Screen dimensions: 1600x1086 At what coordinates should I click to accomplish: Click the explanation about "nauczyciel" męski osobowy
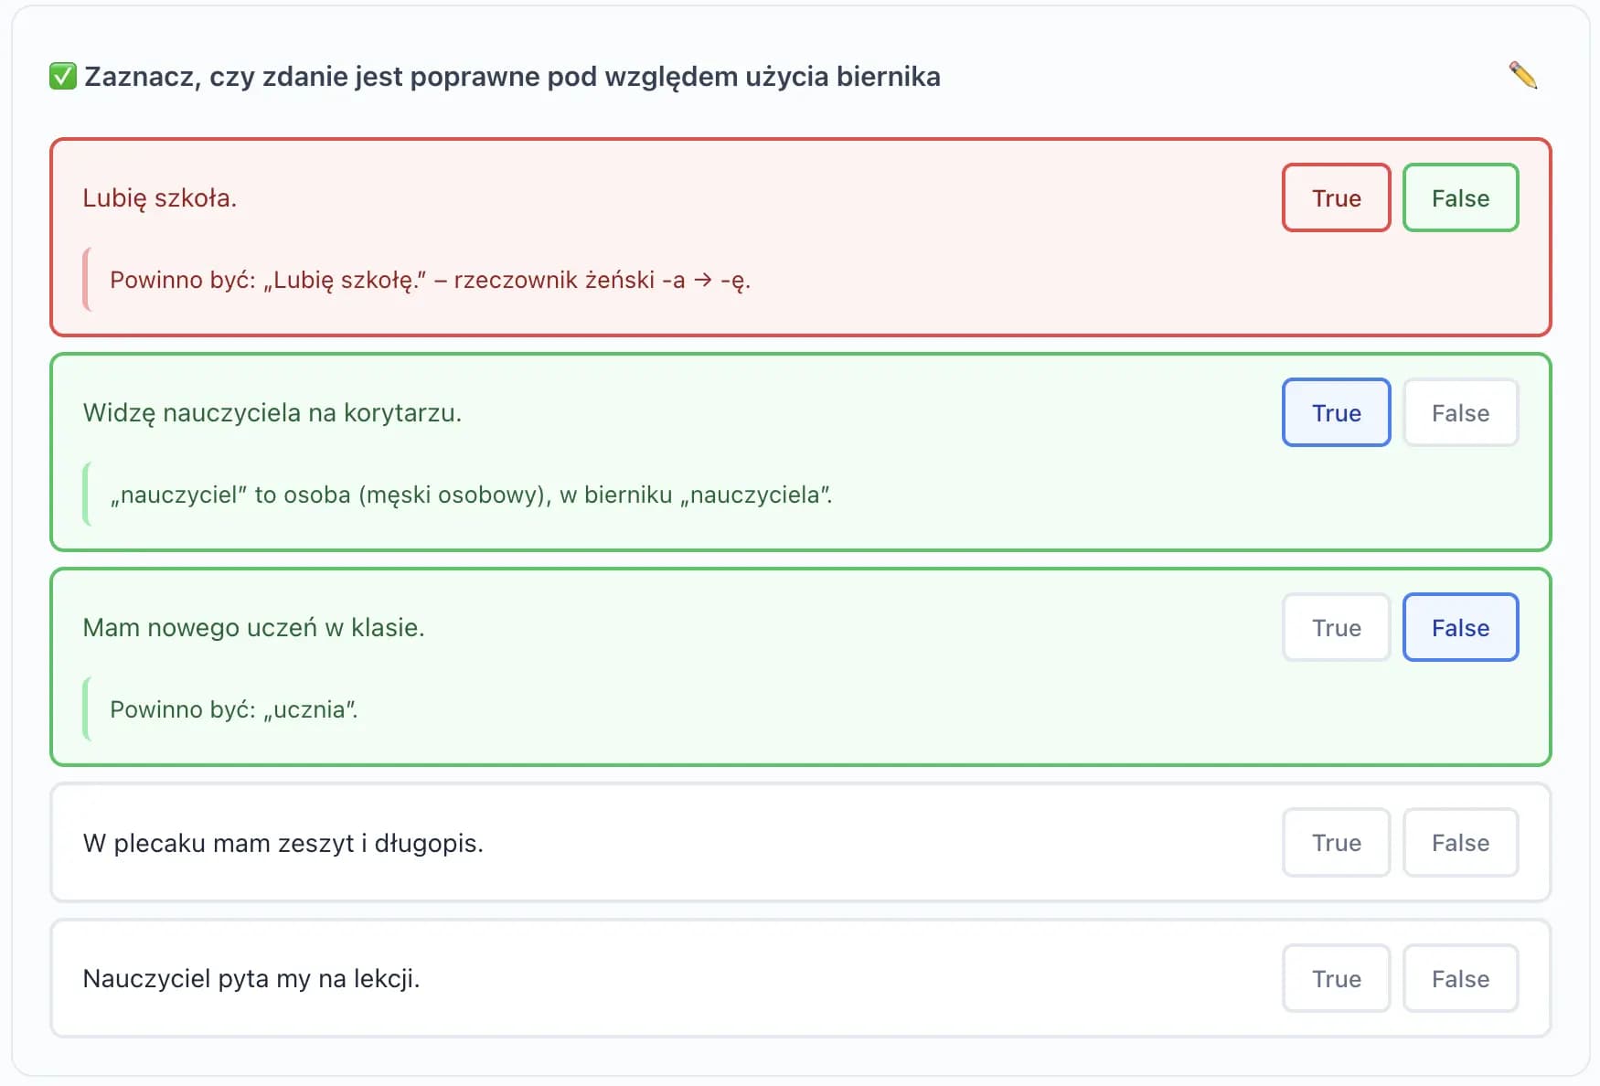tap(471, 495)
